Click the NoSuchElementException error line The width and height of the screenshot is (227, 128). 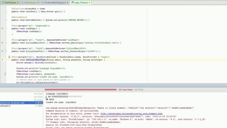pyautogui.click(x=120, y=108)
